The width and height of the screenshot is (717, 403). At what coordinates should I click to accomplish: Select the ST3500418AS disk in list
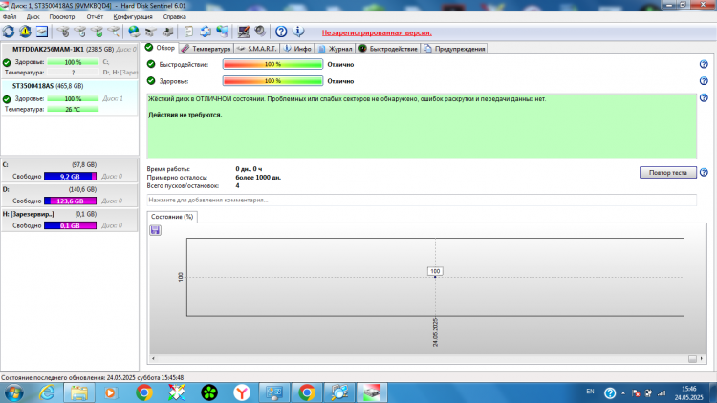70,97
